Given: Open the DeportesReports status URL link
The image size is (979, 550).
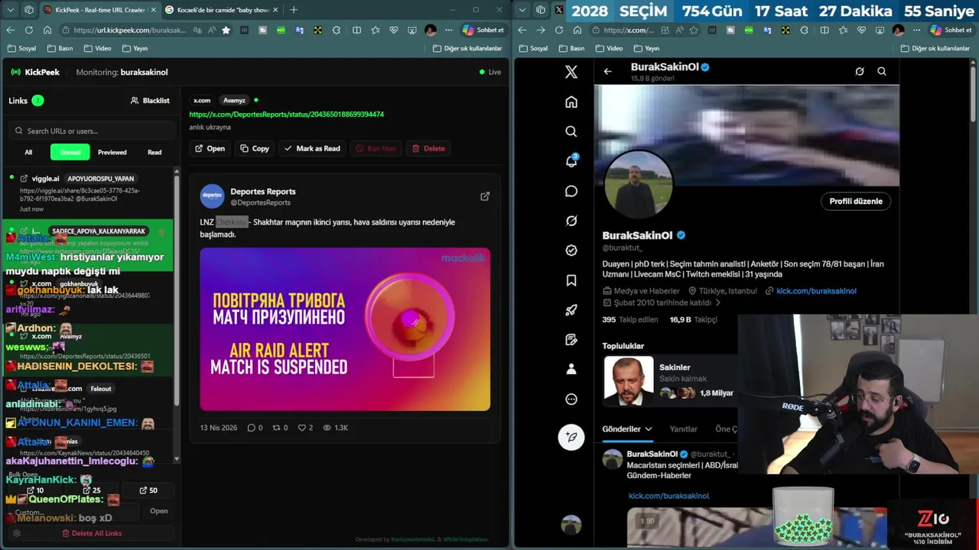Looking at the screenshot, I should point(287,114).
